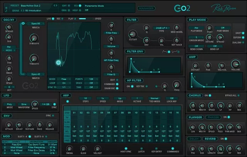Viewport: 247px width, 157px height.
Task: Click the Arp SWING knob
Action: (x=69, y=149)
